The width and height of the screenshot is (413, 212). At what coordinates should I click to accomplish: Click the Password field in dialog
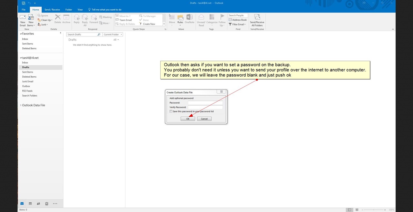pyautogui.click(x=205, y=103)
